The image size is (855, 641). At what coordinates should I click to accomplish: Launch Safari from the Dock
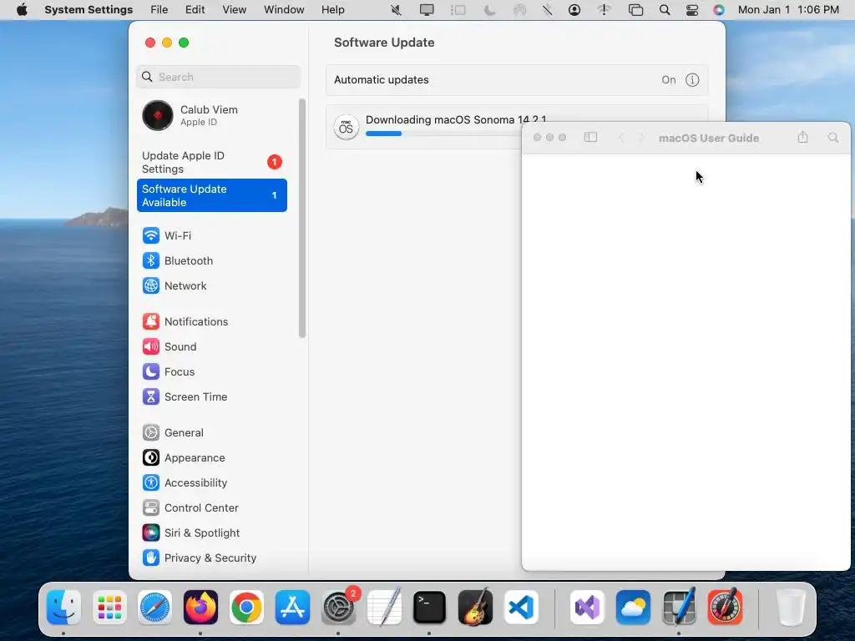[154, 608]
